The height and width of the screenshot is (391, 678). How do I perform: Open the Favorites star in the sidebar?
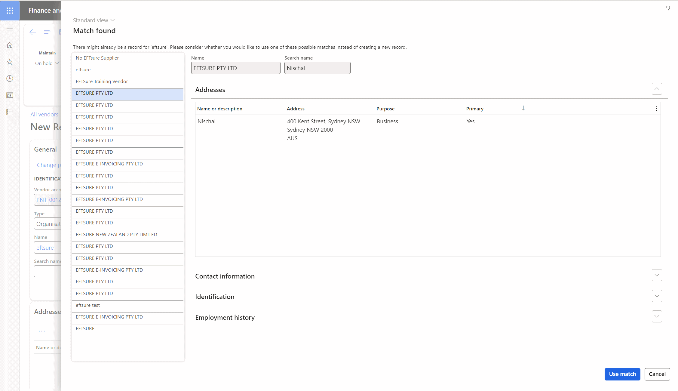tap(10, 62)
